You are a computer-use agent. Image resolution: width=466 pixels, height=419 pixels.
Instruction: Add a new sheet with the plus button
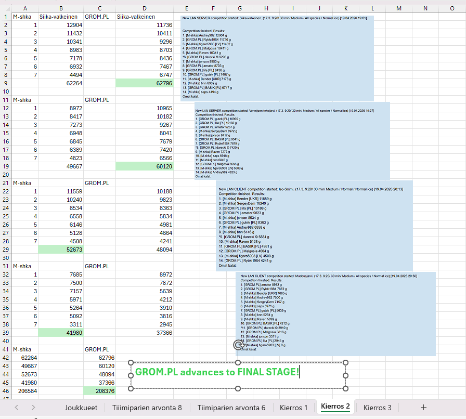423,408
